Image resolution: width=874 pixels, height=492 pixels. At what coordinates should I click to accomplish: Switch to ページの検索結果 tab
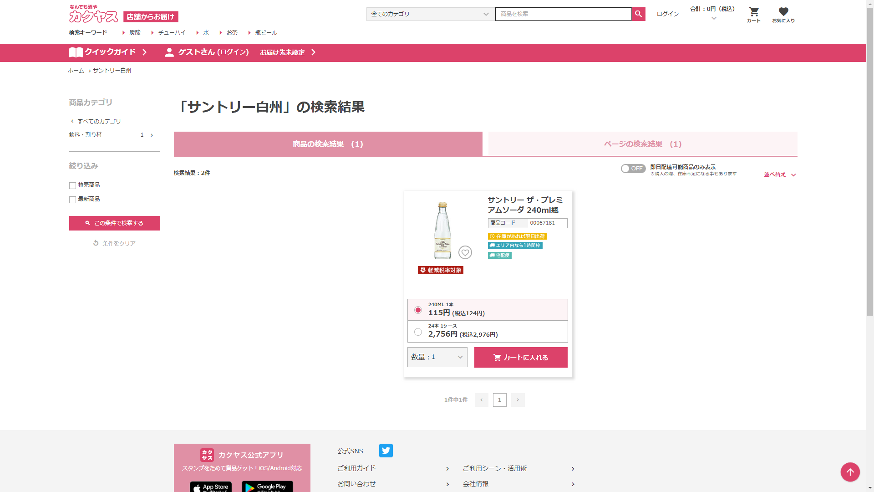642,144
